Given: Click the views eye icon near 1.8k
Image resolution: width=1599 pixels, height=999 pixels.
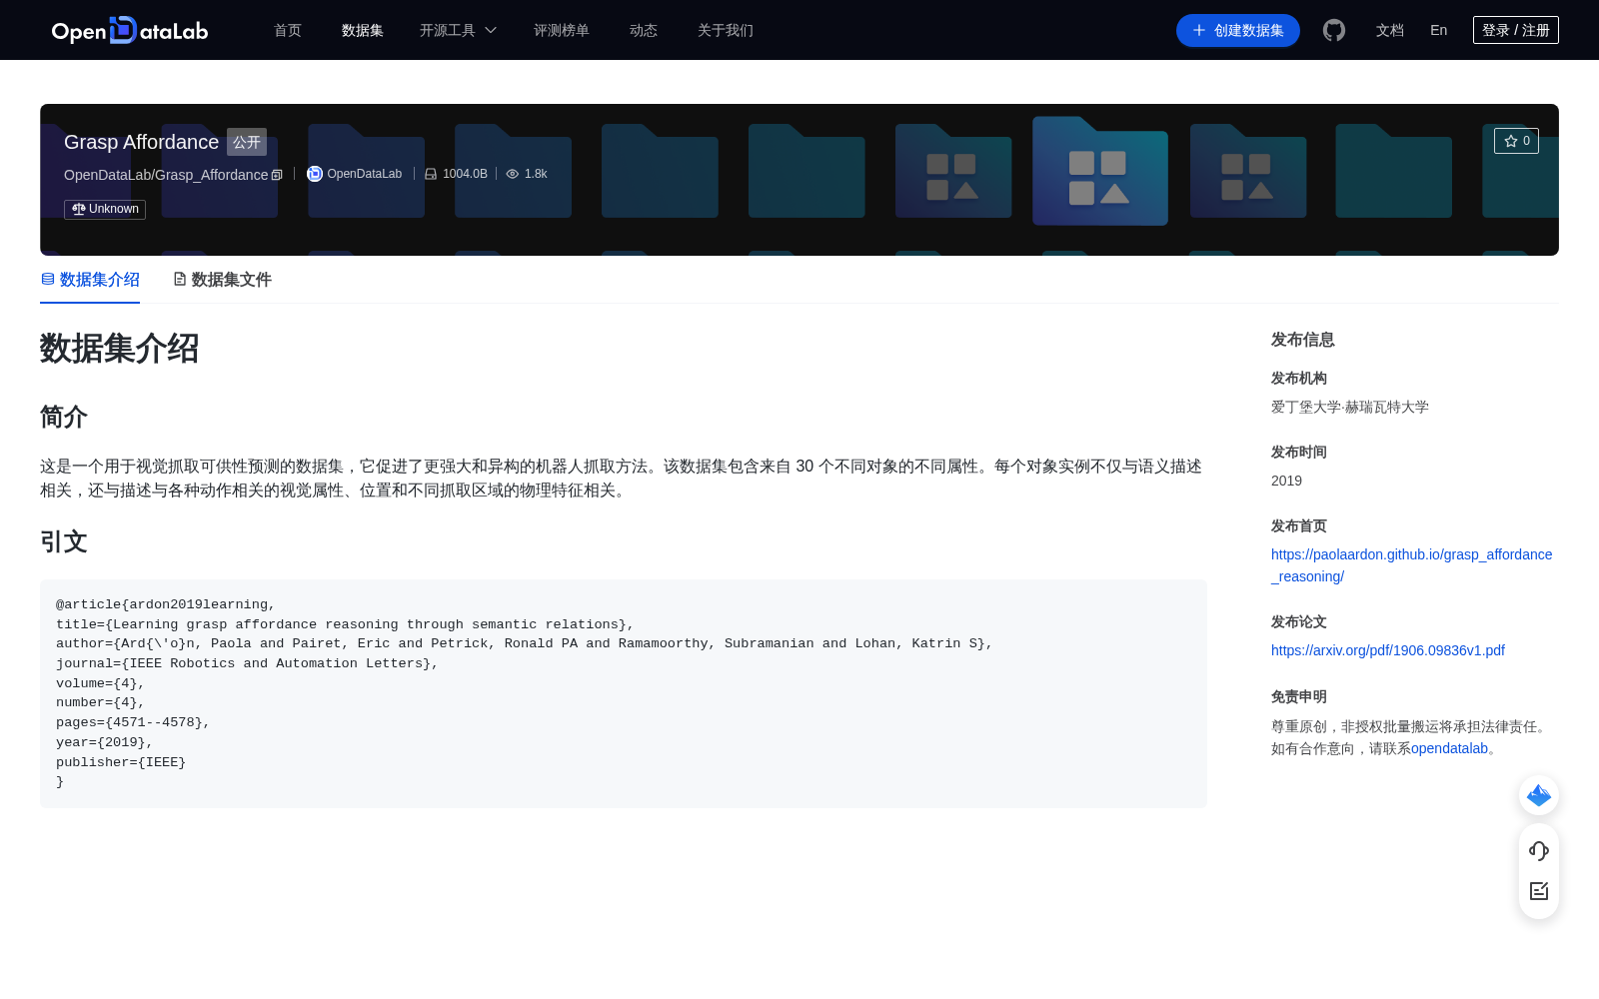Looking at the screenshot, I should (x=513, y=174).
